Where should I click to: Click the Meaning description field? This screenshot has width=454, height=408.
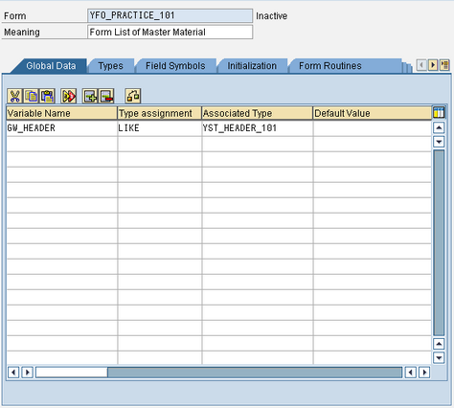click(x=170, y=32)
